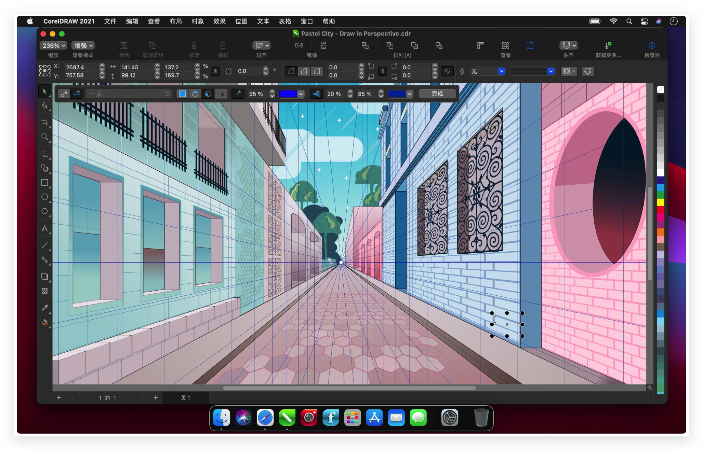Viewport: 703px width, 450px height.
Task: Toggle perspective lines visibility
Action: (x=317, y=94)
